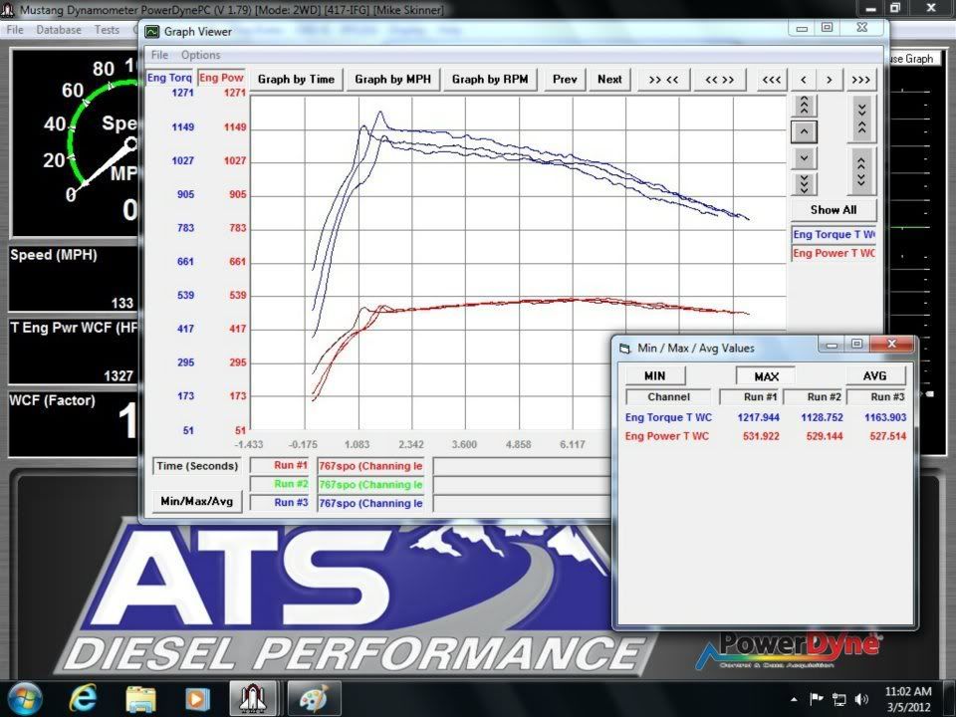Click the Run #1 column header in Min / Max / Avg

coord(750,397)
